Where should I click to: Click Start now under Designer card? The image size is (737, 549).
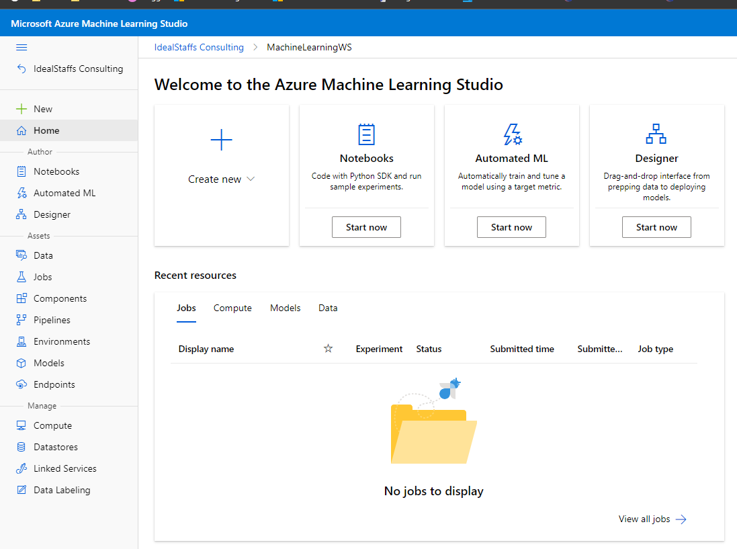[656, 227]
